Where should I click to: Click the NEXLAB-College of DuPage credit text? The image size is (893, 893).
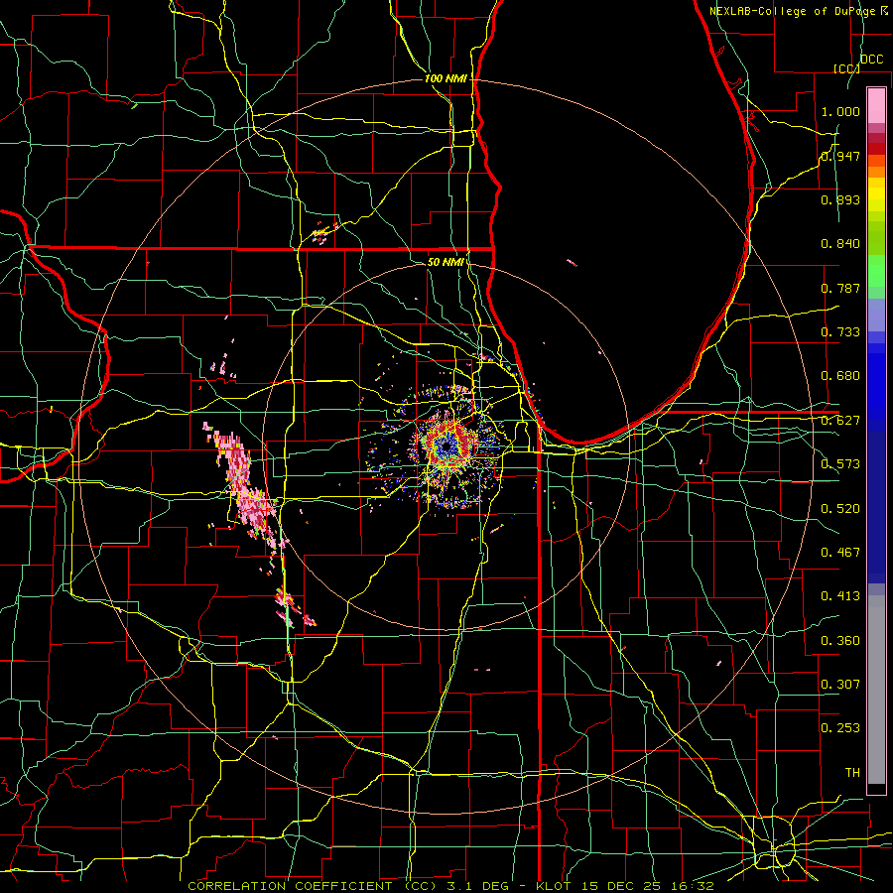pos(794,11)
